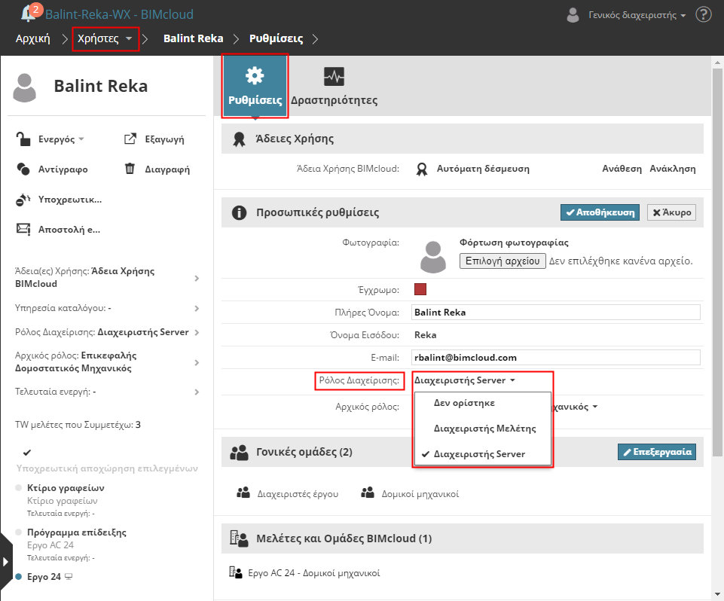724x601 pixels.
Task: Click the Εργο AC 24 - Δομικοί μηχανικοί entry
Action: click(x=313, y=573)
